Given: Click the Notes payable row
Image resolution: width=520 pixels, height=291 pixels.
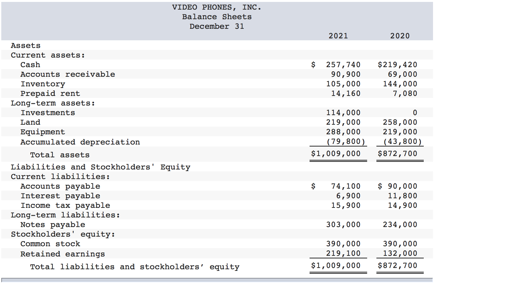Looking at the screenshot, I should pyautogui.click(x=53, y=224).
